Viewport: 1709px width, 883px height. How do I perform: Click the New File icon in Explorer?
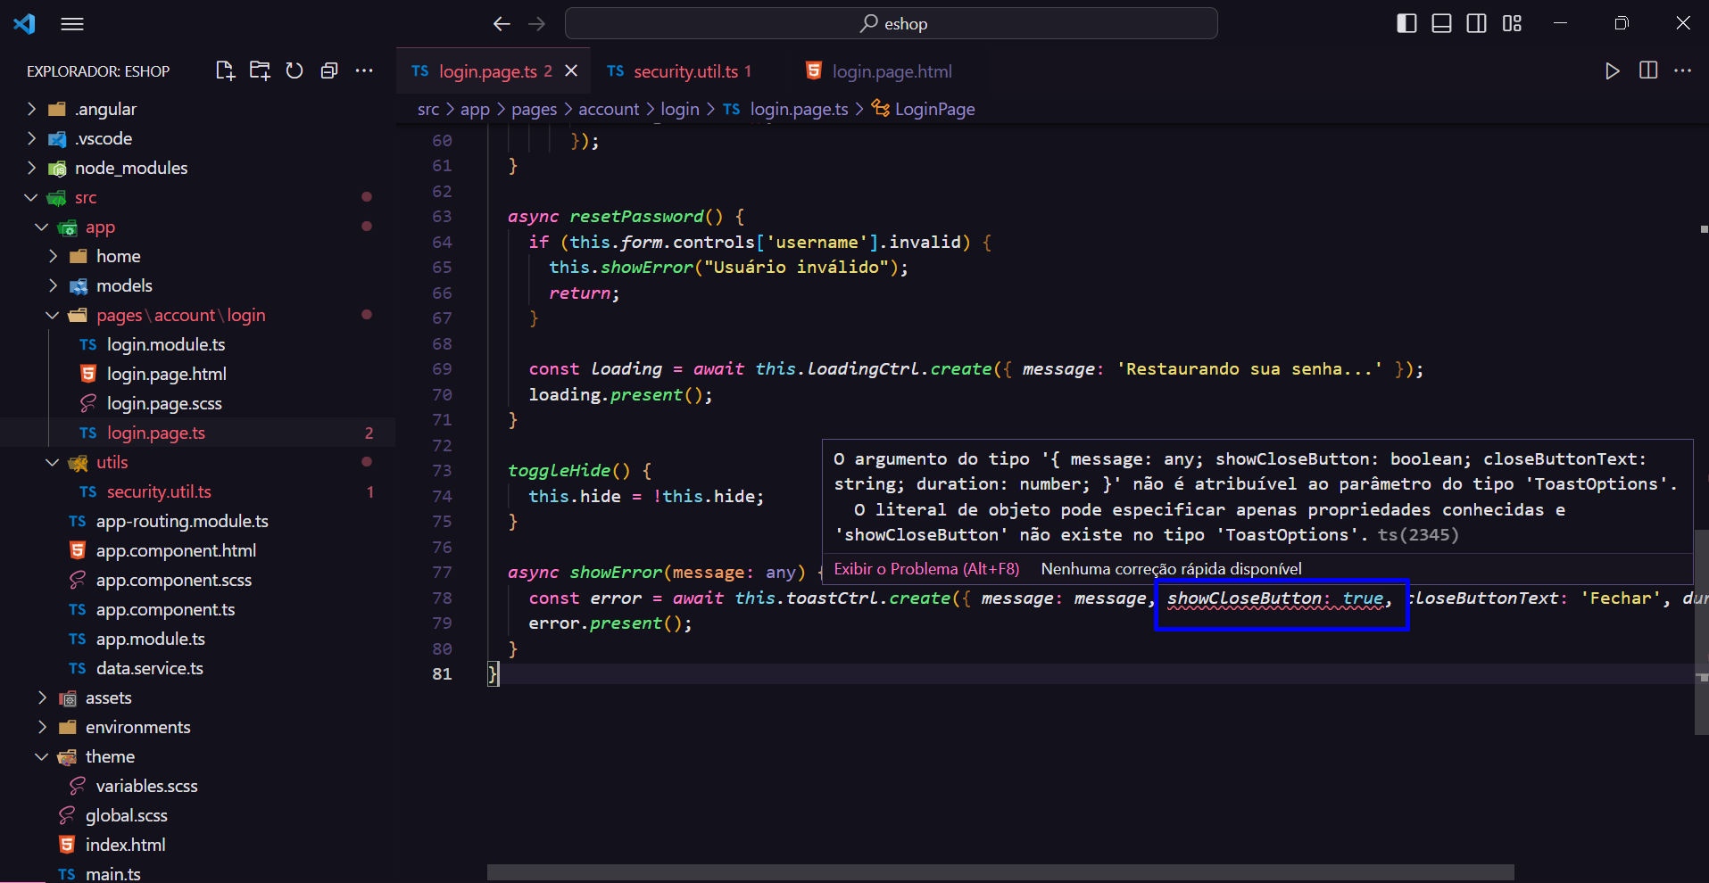[x=225, y=70]
